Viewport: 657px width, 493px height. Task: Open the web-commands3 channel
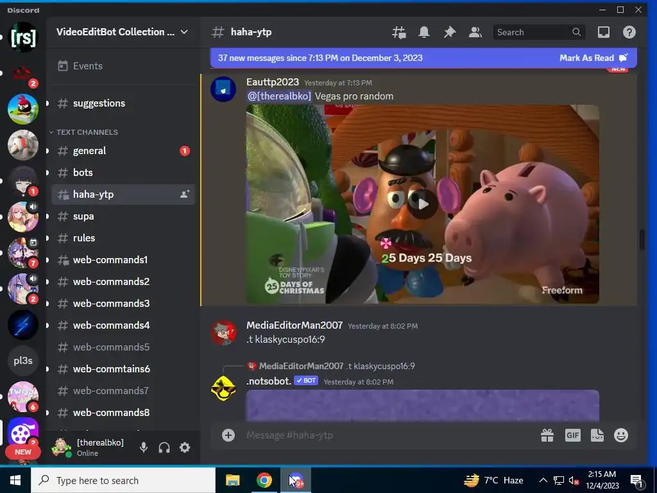pos(123,304)
